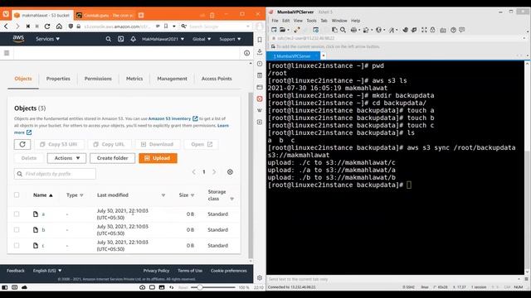This screenshot has height=298, width=531.
Task: Click the Xshell find magnifier icon
Action: [343, 30]
